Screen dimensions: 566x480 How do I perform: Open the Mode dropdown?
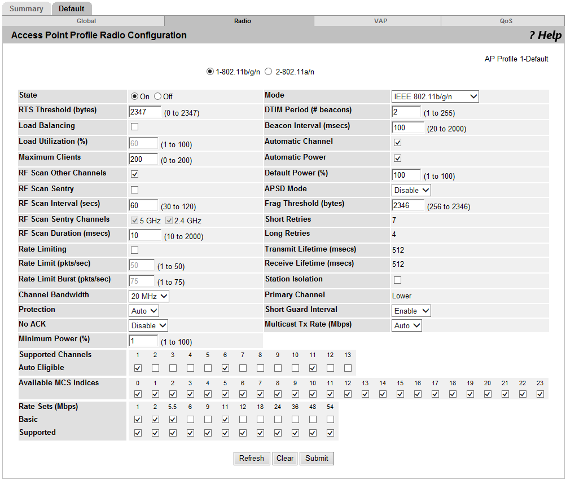click(435, 96)
